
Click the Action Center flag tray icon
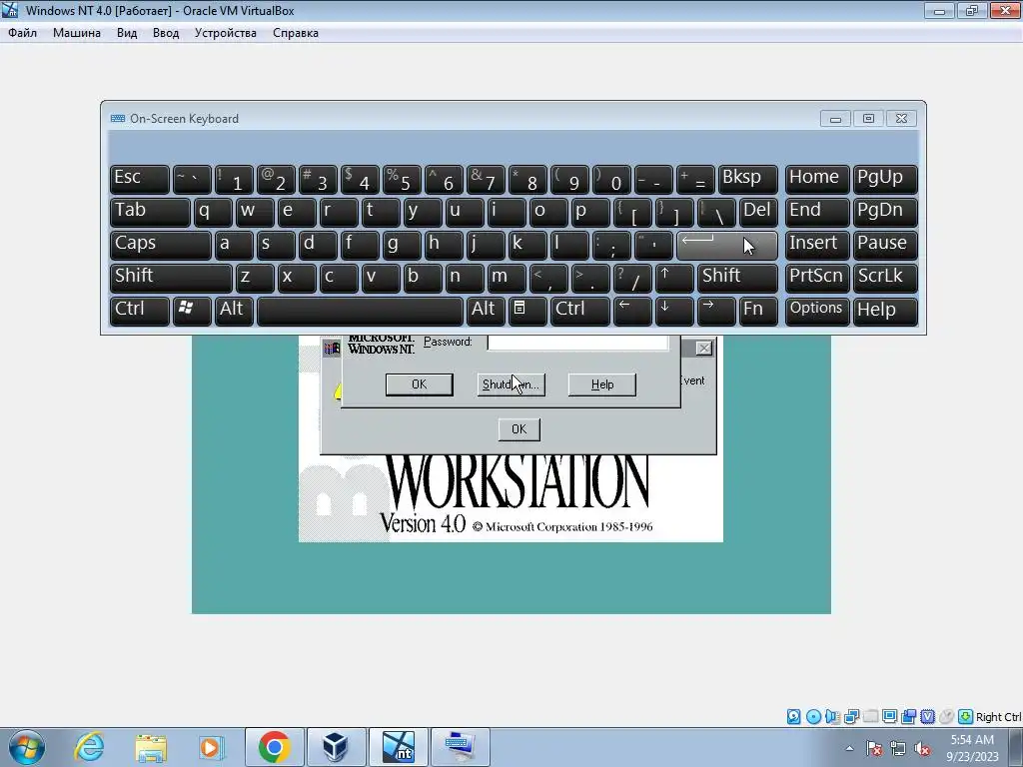pos(874,748)
